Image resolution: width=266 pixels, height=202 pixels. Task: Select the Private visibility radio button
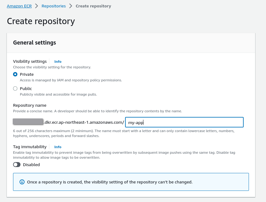pos(15,75)
